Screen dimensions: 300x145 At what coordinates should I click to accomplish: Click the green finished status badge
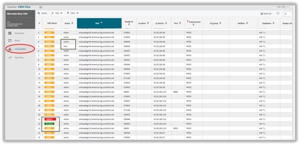[49, 124]
